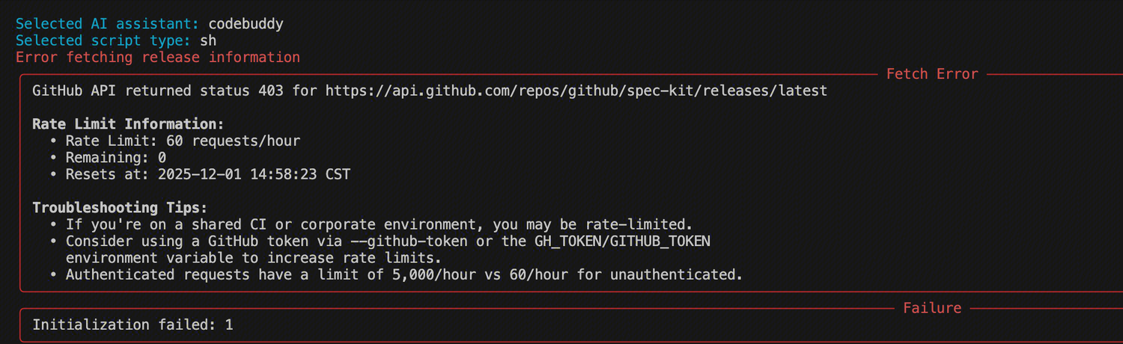This screenshot has width=1123, height=344.
Task: Click the 'Rate Limit Information:' heading
Action: point(128,124)
